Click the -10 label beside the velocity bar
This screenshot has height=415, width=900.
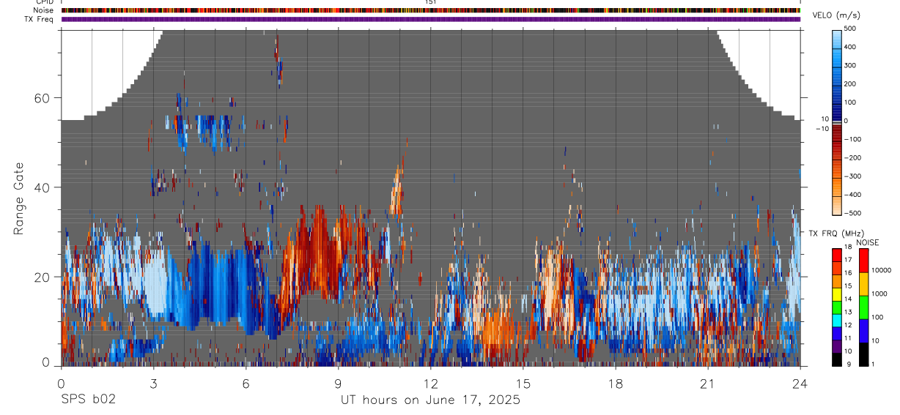(x=822, y=129)
